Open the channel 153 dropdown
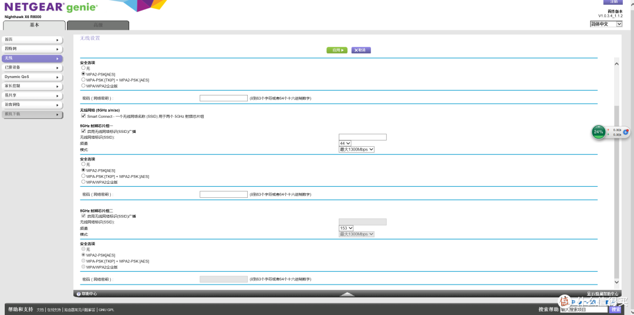634x315 pixels. 346,228
